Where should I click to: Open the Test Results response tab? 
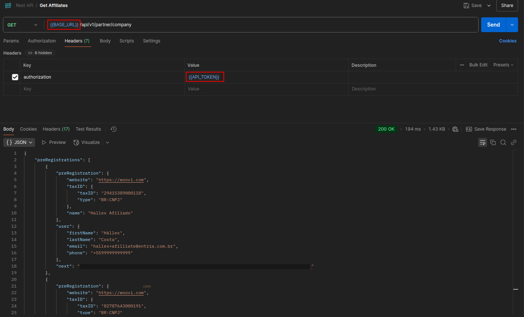coord(88,129)
